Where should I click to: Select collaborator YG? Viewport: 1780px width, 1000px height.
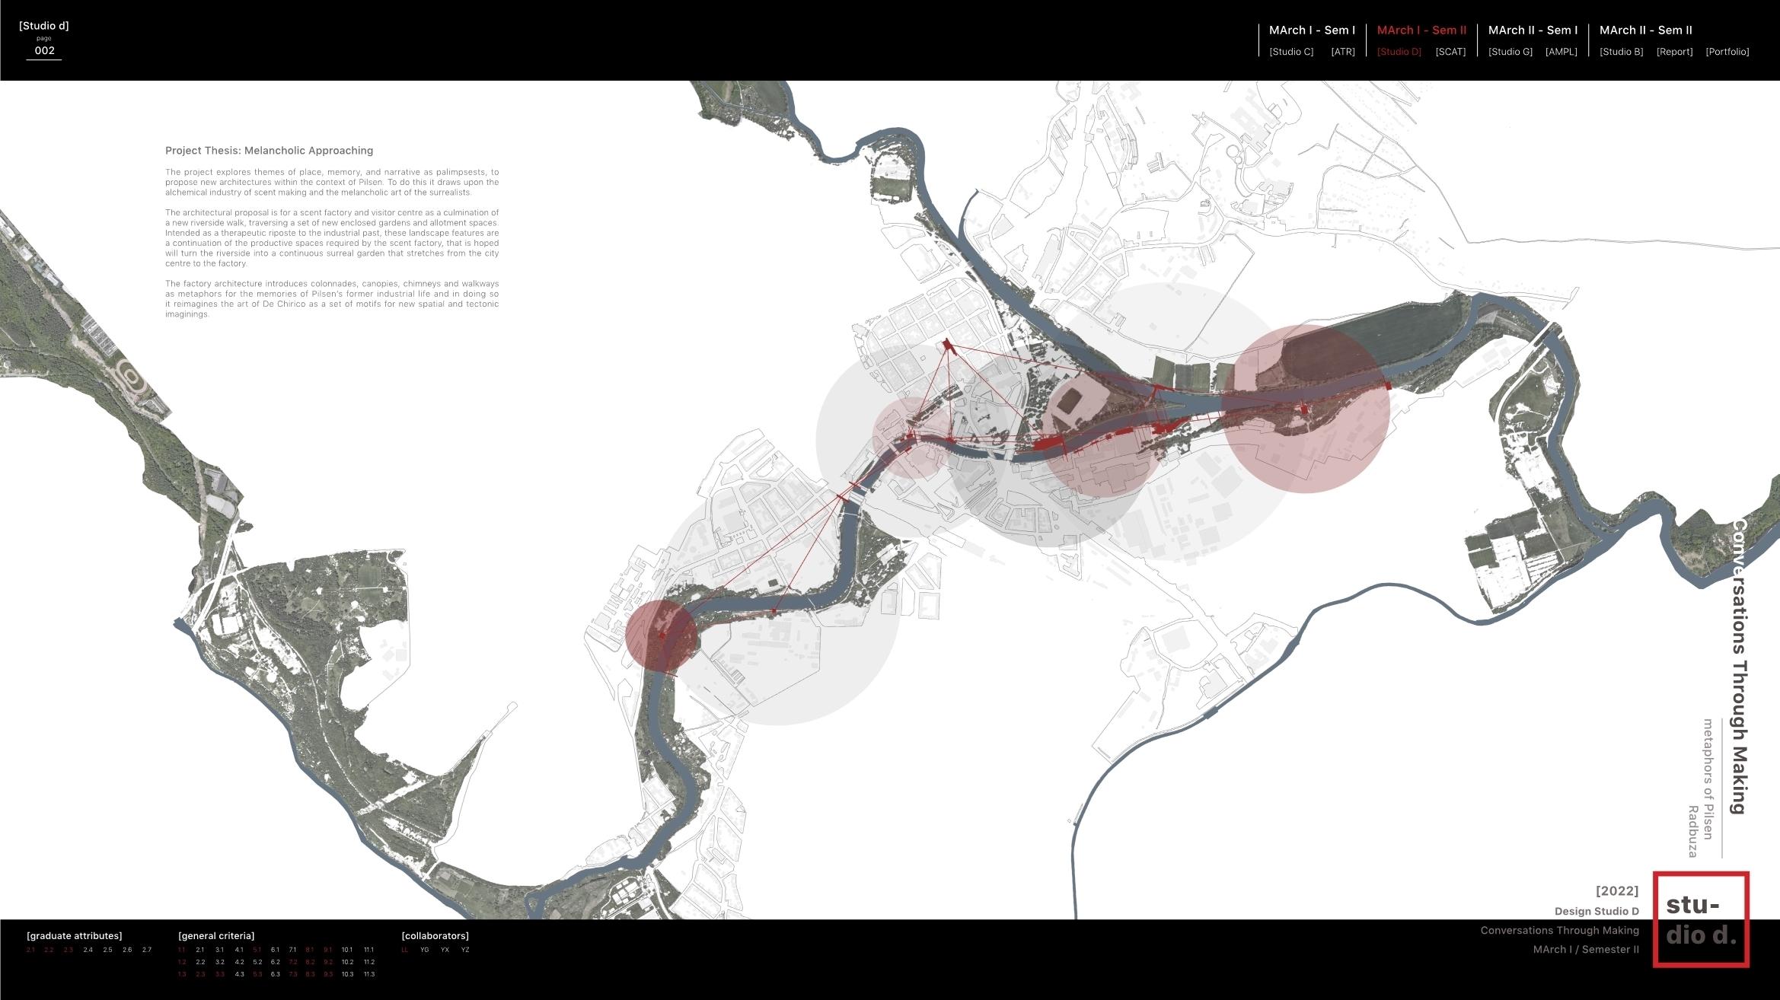coord(425,950)
